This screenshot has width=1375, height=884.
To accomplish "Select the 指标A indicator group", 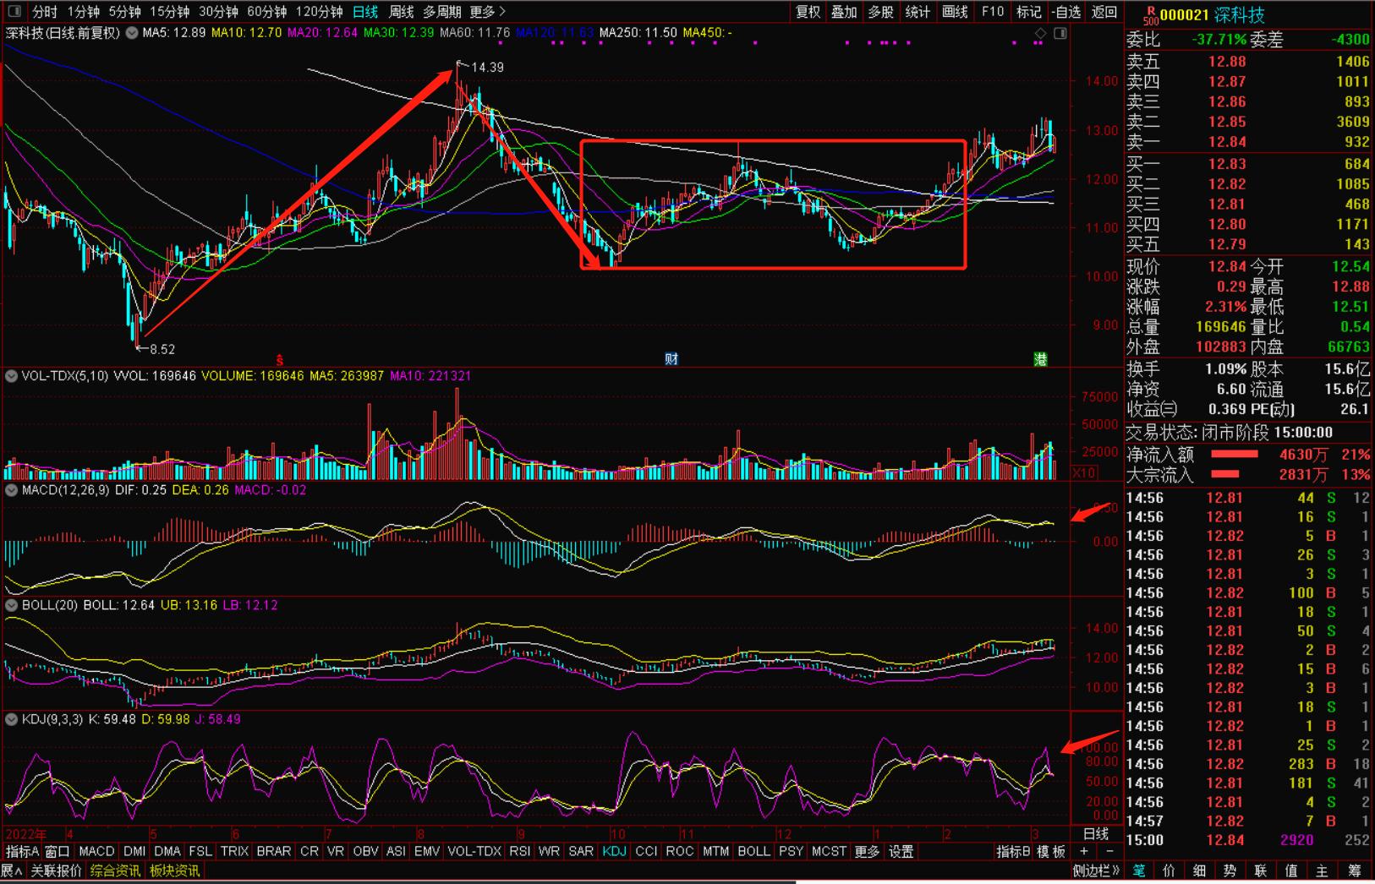I will (x=22, y=852).
